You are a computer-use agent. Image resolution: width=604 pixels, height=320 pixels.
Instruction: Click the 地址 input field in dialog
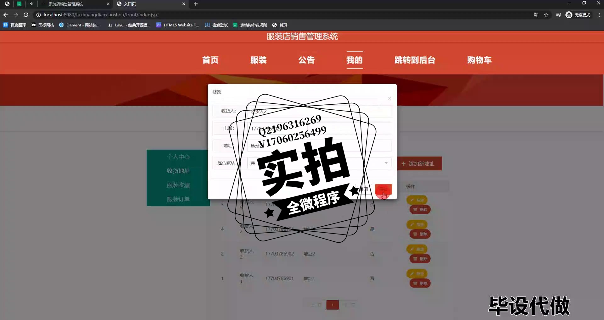tap(319, 146)
